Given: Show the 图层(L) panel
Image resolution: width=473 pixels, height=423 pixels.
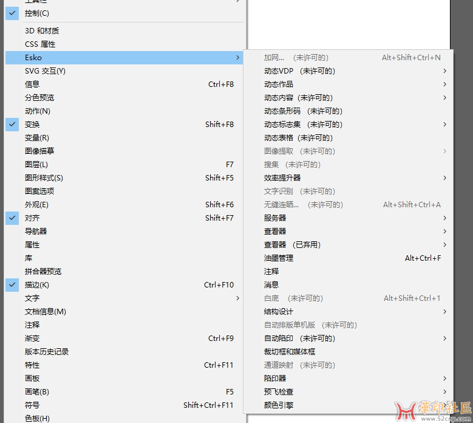Looking at the screenshot, I should [x=124, y=165].
